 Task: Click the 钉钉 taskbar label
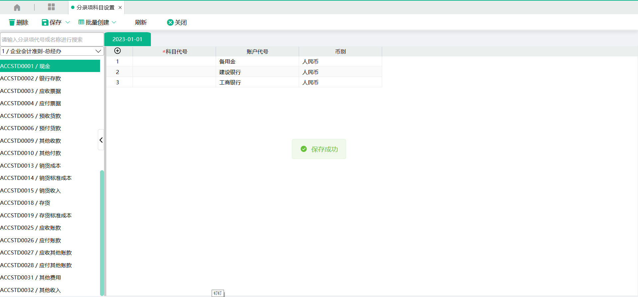[218, 293]
